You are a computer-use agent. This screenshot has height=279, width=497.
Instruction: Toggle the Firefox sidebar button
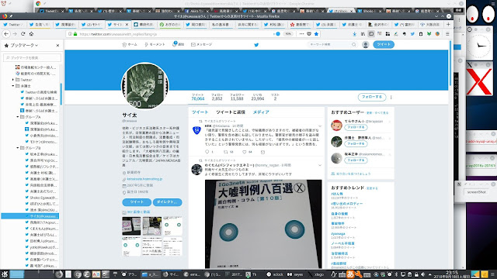coord(371,34)
